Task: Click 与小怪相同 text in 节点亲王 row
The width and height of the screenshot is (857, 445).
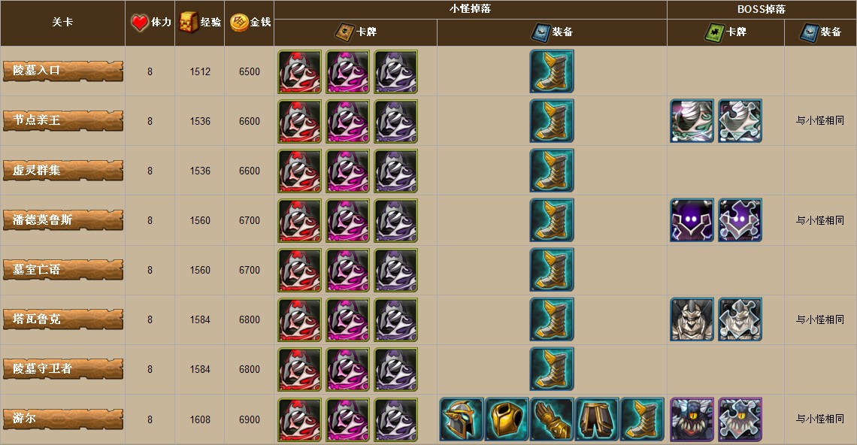Action: coord(820,120)
